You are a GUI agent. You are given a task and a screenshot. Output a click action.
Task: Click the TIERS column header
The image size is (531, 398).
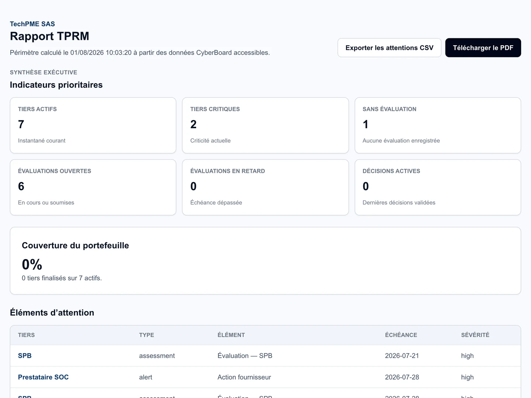coord(26,335)
